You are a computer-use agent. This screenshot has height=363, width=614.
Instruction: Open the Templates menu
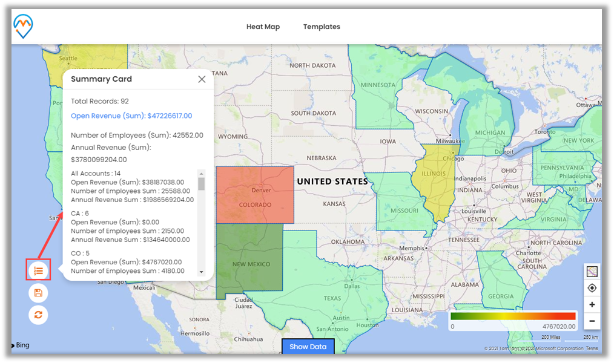tap(322, 27)
